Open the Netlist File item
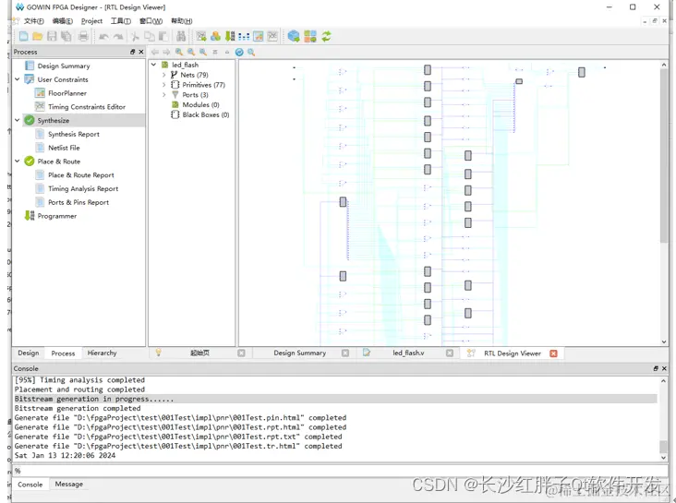 point(64,148)
